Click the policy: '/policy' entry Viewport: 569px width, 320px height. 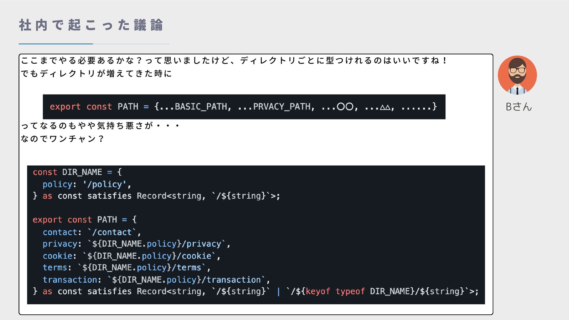point(87,184)
